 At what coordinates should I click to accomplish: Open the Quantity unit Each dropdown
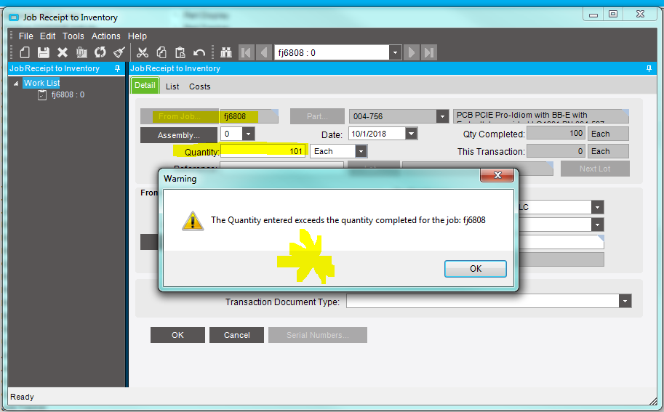[x=361, y=151]
